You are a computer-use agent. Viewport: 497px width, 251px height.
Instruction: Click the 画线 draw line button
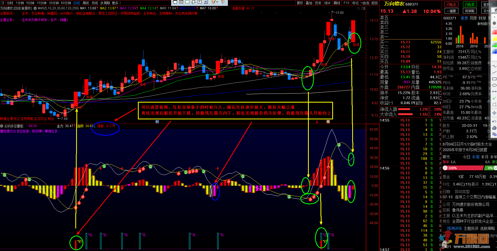tap(337, 3)
